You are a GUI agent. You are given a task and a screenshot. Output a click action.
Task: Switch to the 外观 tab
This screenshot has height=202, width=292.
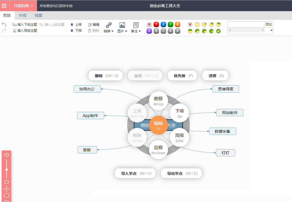point(23,15)
